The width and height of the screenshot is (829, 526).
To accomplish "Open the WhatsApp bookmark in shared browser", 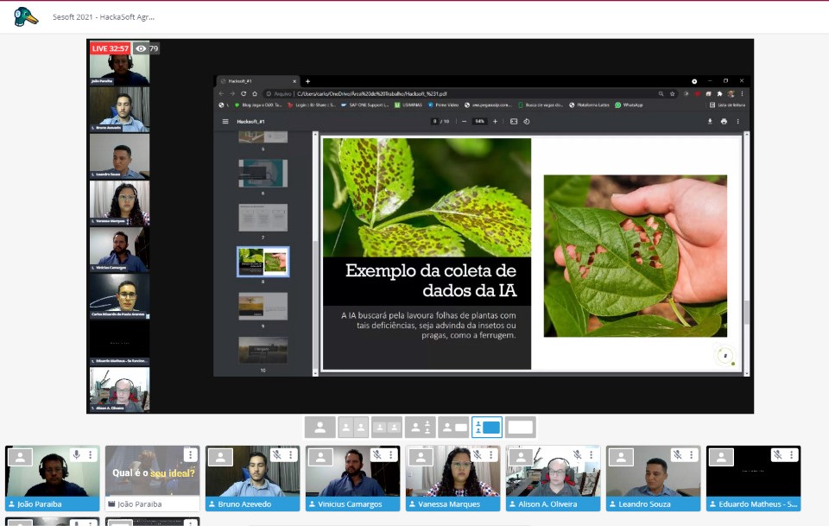I will pos(629,105).
